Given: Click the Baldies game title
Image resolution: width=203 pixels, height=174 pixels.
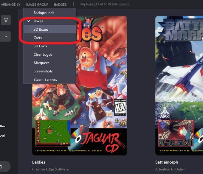Looking at the screenshot, I should tap(38, 162).
